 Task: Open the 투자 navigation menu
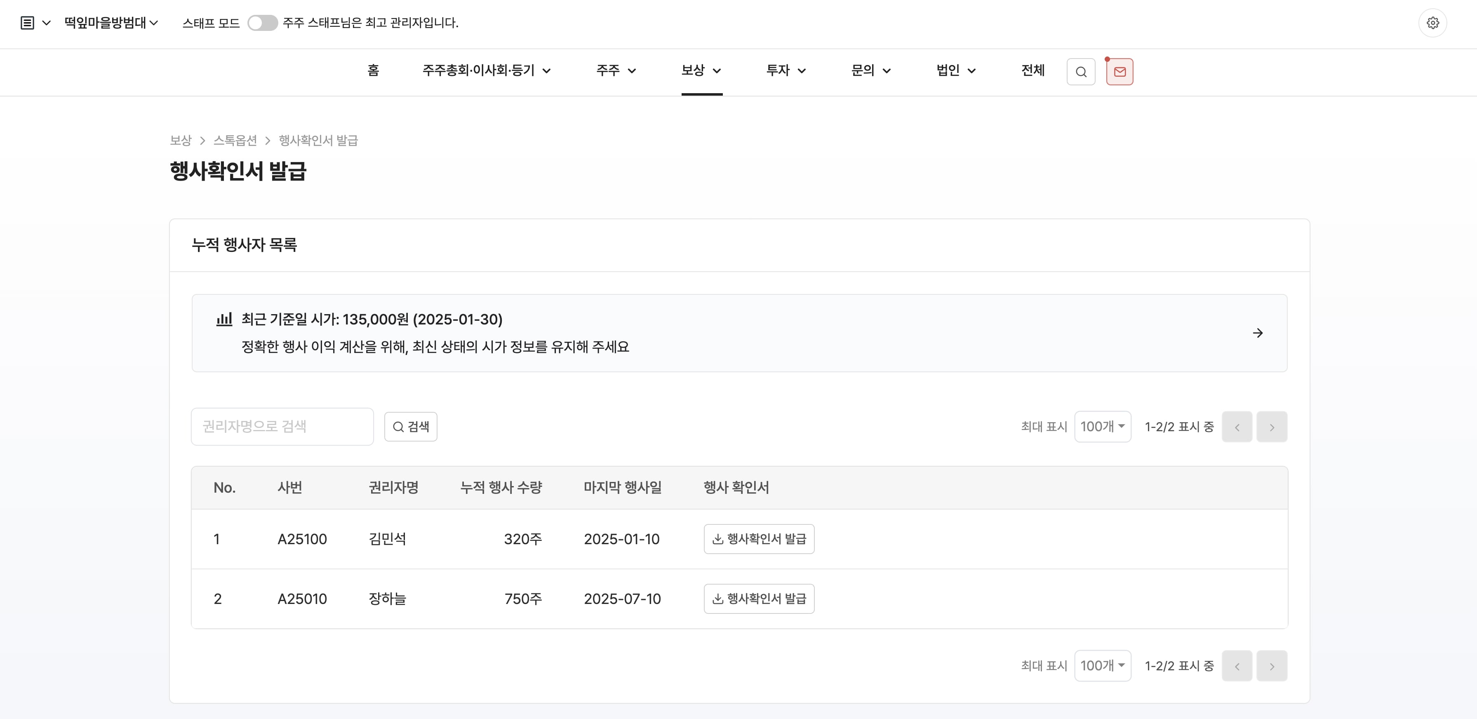[x=786, y=70]
